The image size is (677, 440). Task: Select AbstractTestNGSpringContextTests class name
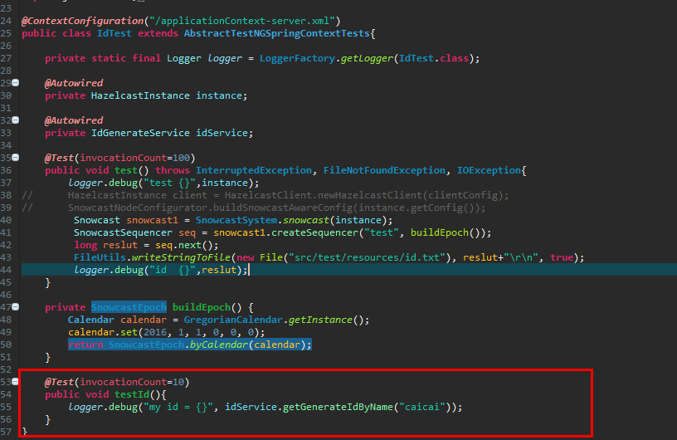point(277,33)
